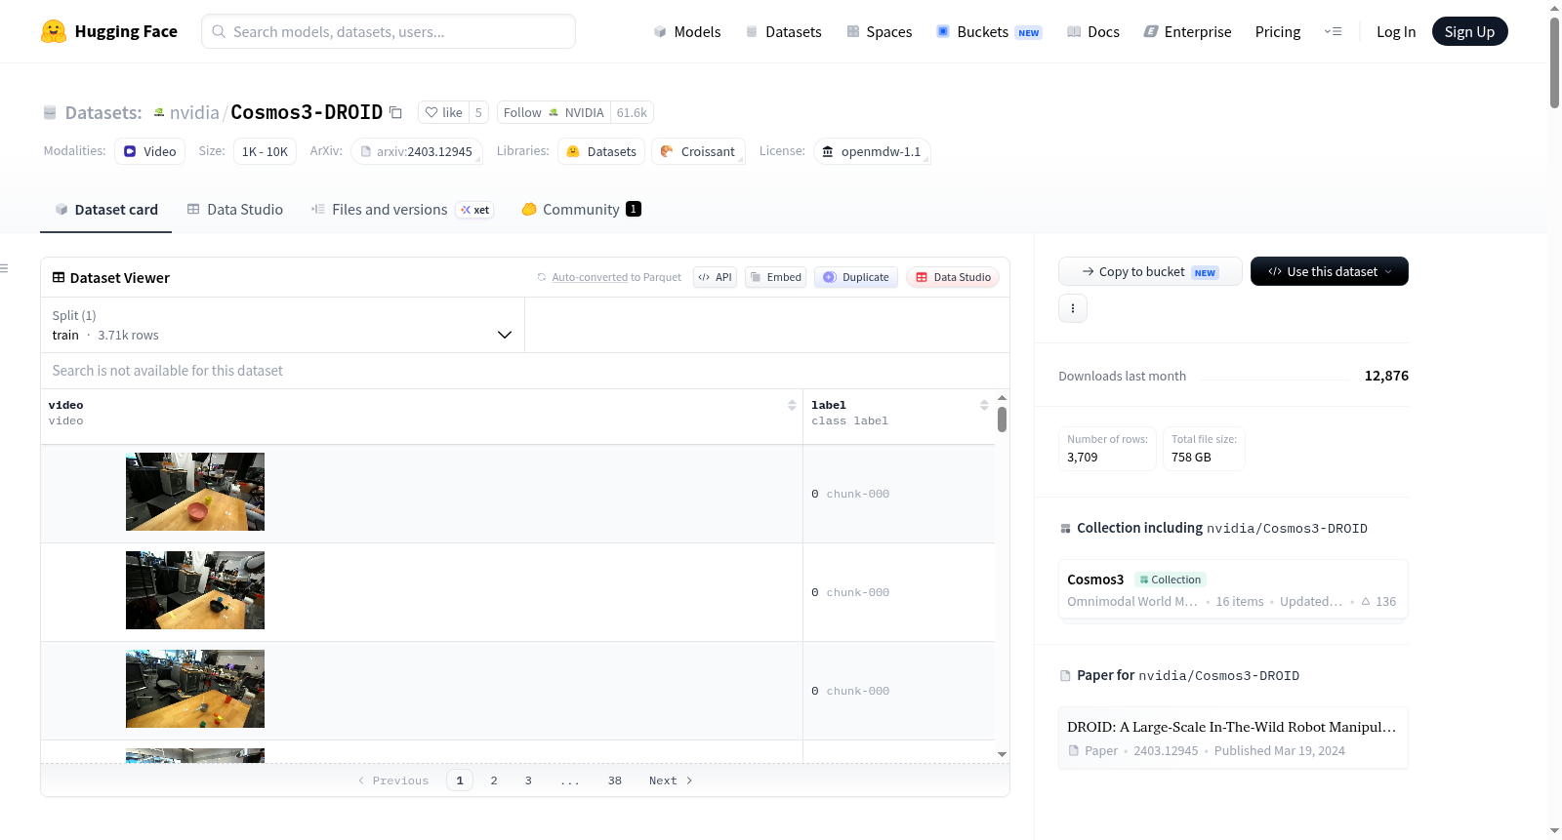The height and width of the screenshot is (840, 1562).
Task: Open the Pricing page
Action: 1277,31
